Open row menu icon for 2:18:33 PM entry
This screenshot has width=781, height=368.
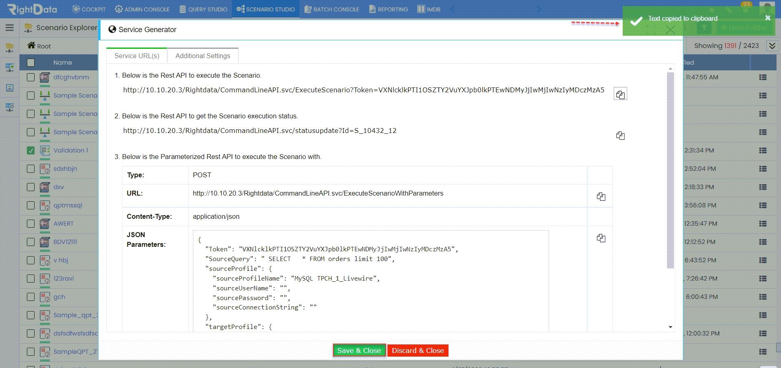[763, 187]
